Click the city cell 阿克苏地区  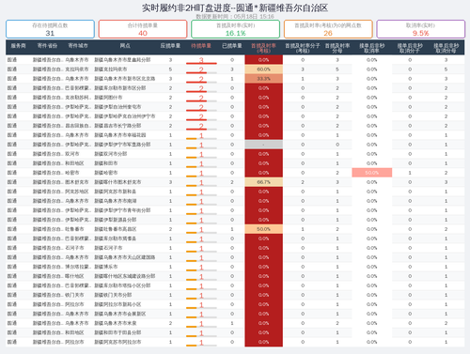(77, 192)
